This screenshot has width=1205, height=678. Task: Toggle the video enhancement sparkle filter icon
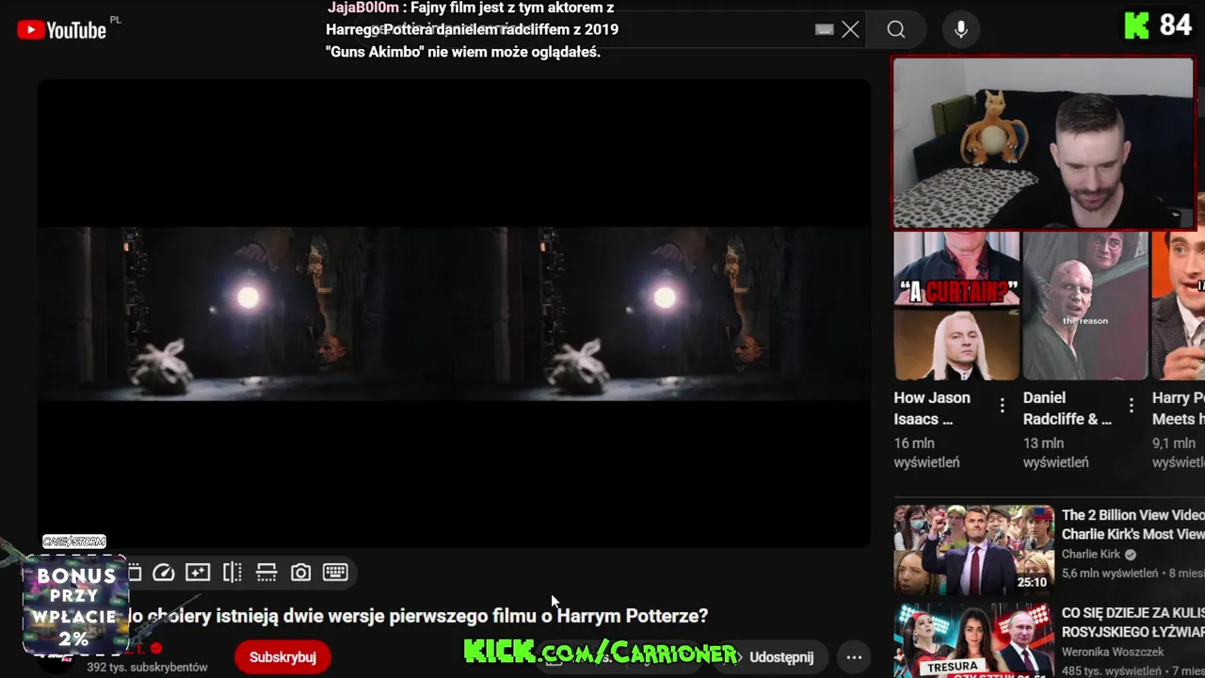[198, 573]
